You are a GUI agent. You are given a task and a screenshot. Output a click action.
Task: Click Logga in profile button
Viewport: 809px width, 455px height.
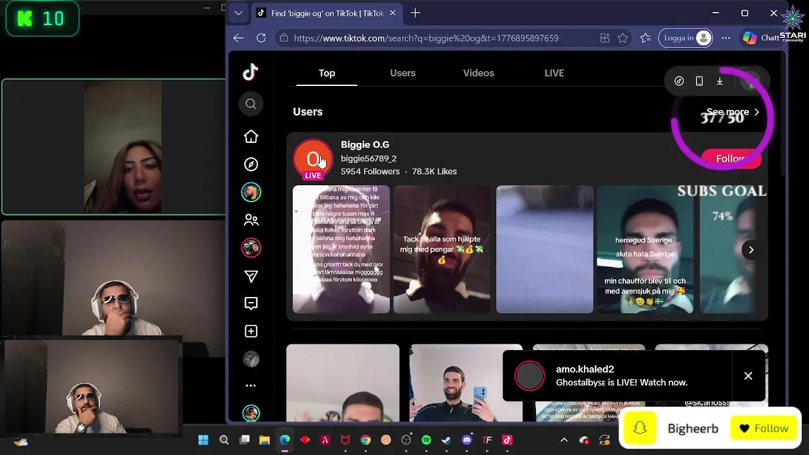tap(686, 38)
